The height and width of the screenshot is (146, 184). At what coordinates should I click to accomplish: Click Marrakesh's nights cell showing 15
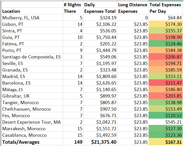(73, 129)
